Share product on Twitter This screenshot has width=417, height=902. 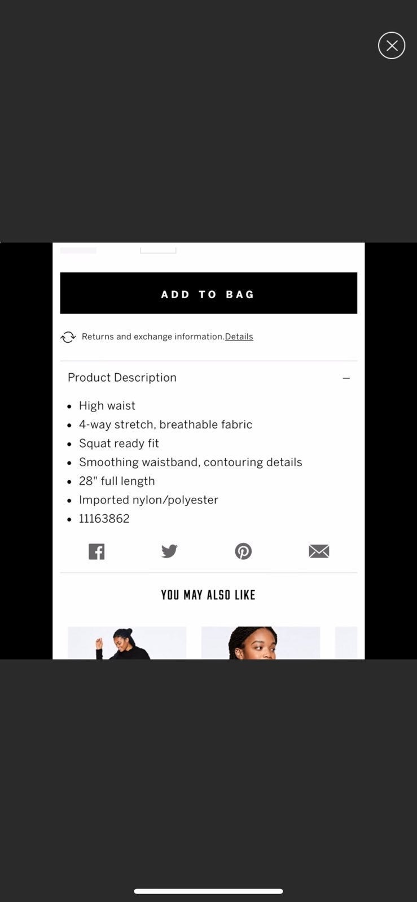coord(169,551)
